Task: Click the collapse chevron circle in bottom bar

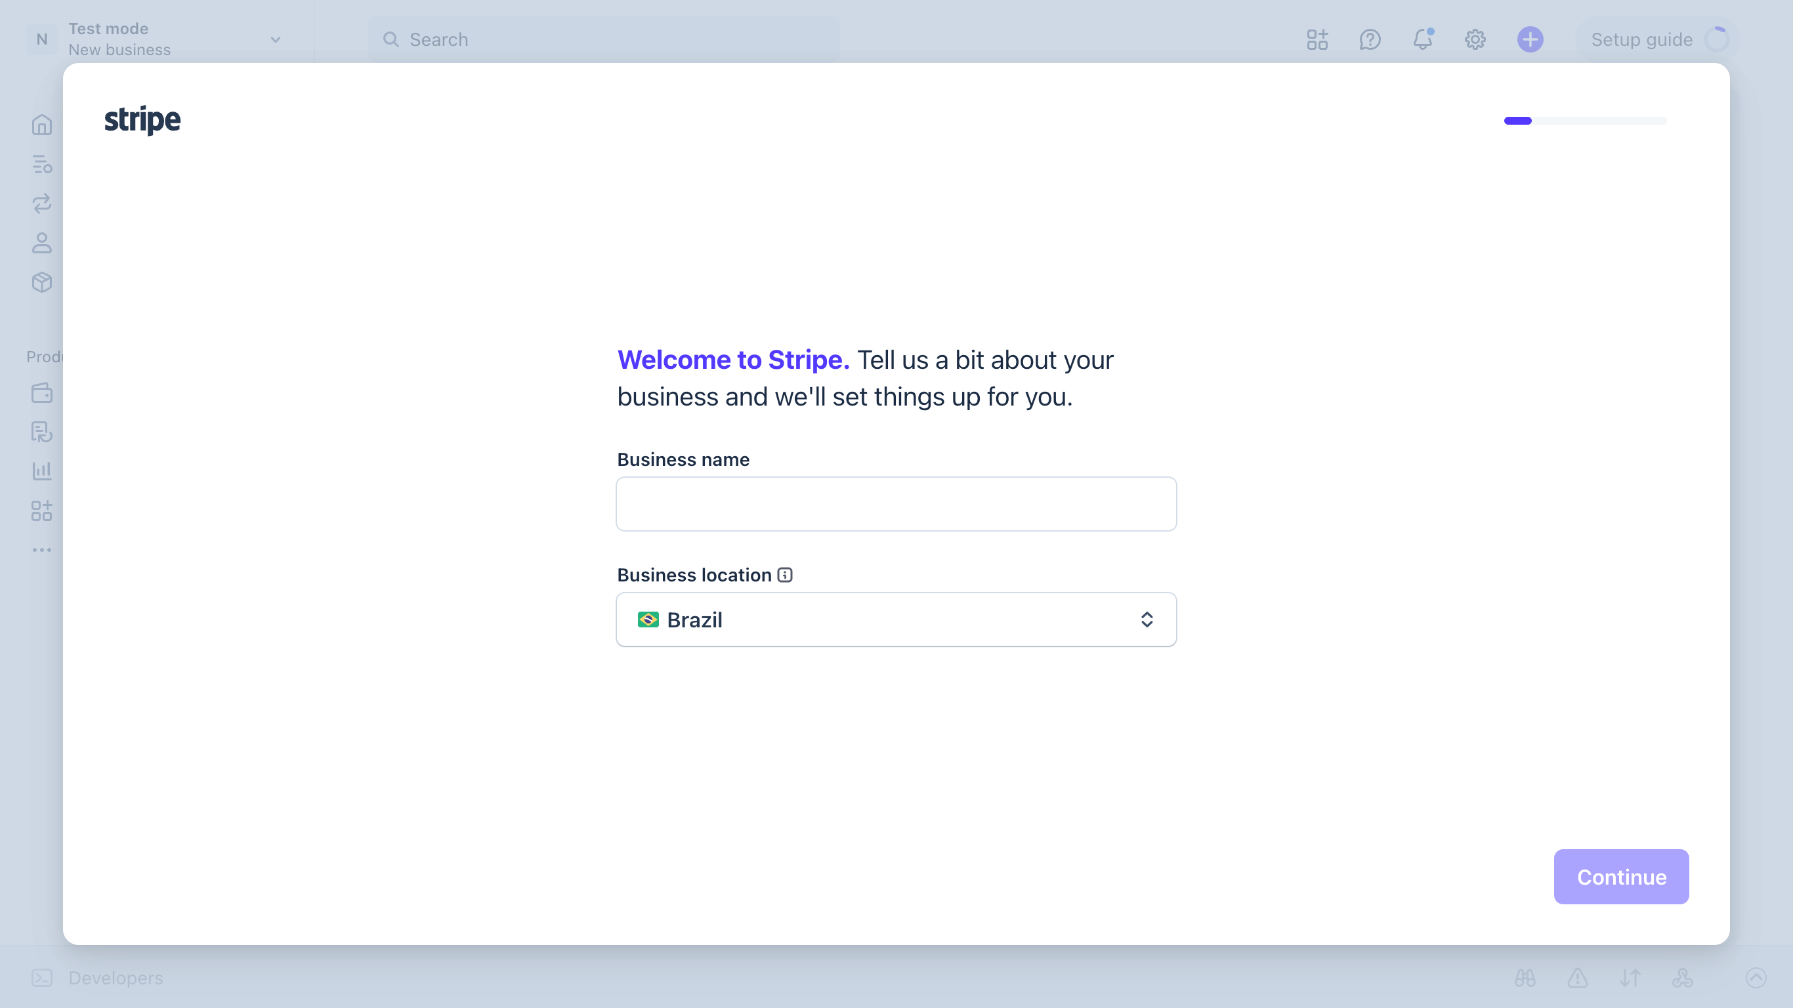Action: (1756, 978)
